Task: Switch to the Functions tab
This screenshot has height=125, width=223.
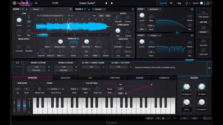Action: point(115,78)
